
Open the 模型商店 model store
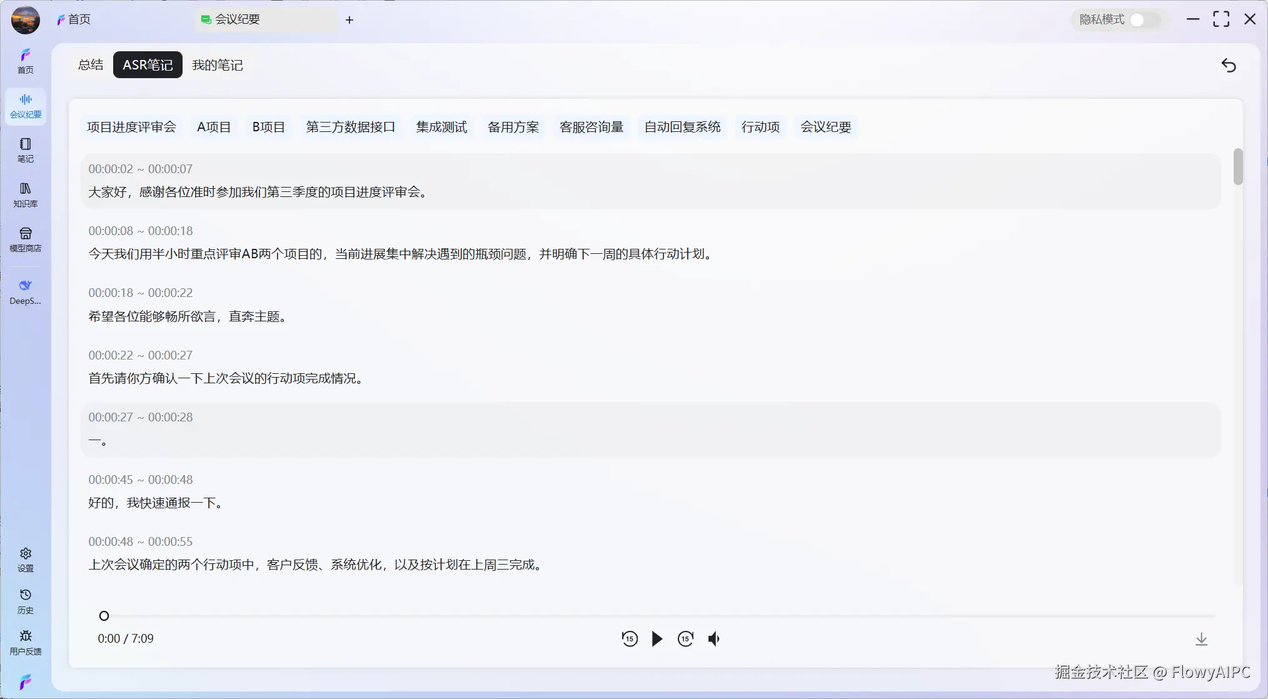coord(25,239)
